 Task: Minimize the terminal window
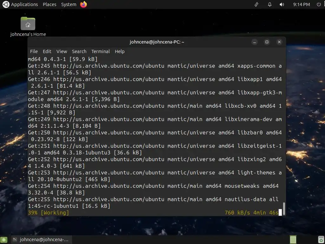[255, 42]
